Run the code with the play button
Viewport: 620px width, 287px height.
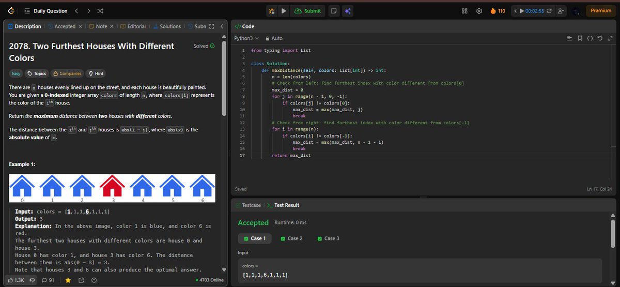(x=284, y=11)
